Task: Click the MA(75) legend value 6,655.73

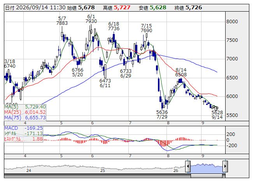Action: 35,117
